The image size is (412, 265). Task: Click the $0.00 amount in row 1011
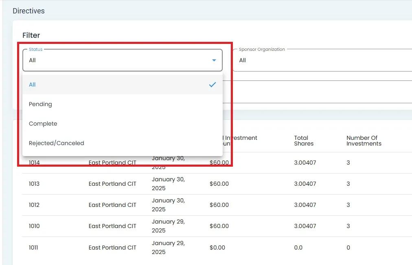point(217,248)
